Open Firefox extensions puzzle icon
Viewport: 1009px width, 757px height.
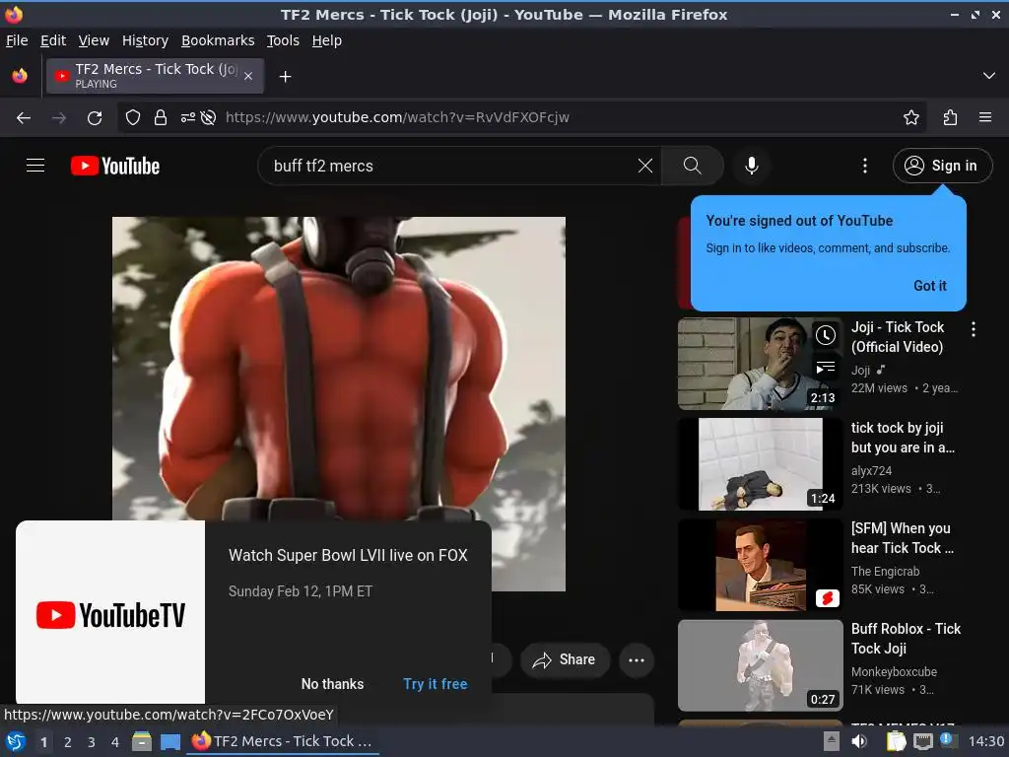click(950, 118)
